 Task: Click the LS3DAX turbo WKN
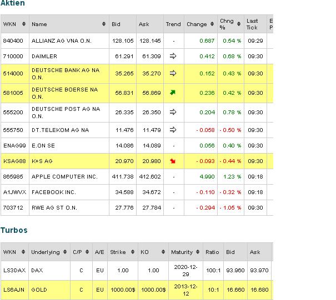pos(14,270)
